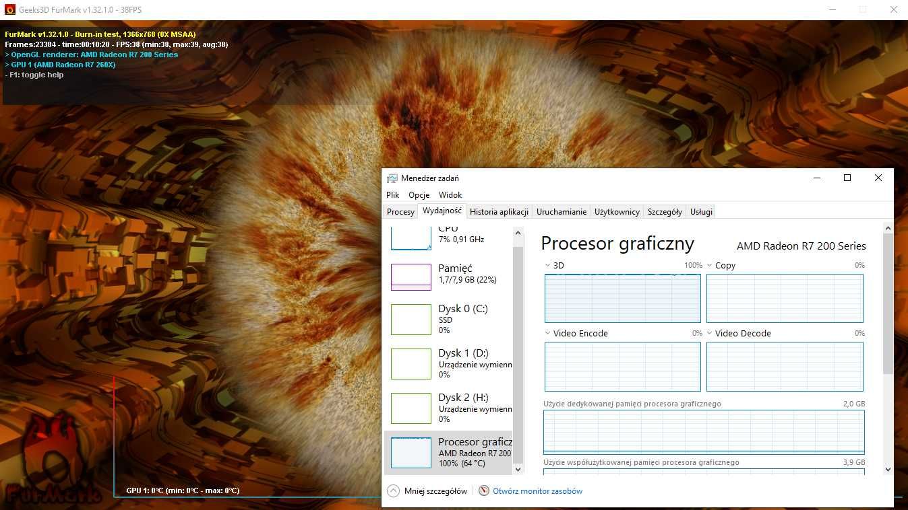908x510 pixels.
Task: Click sidebar scrollbar up arrow
Action: (x=518, y=233)
